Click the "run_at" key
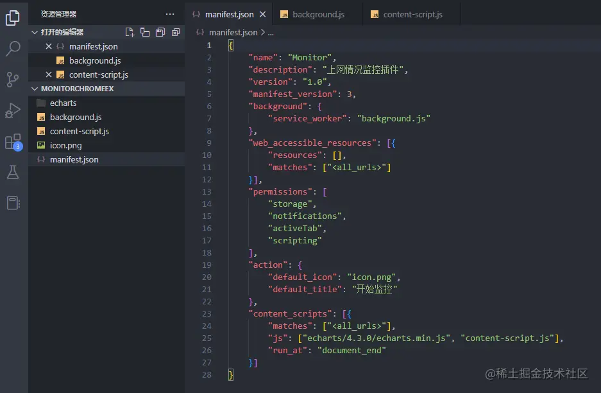This screenshot has width=601, height=393. (287, 351)
